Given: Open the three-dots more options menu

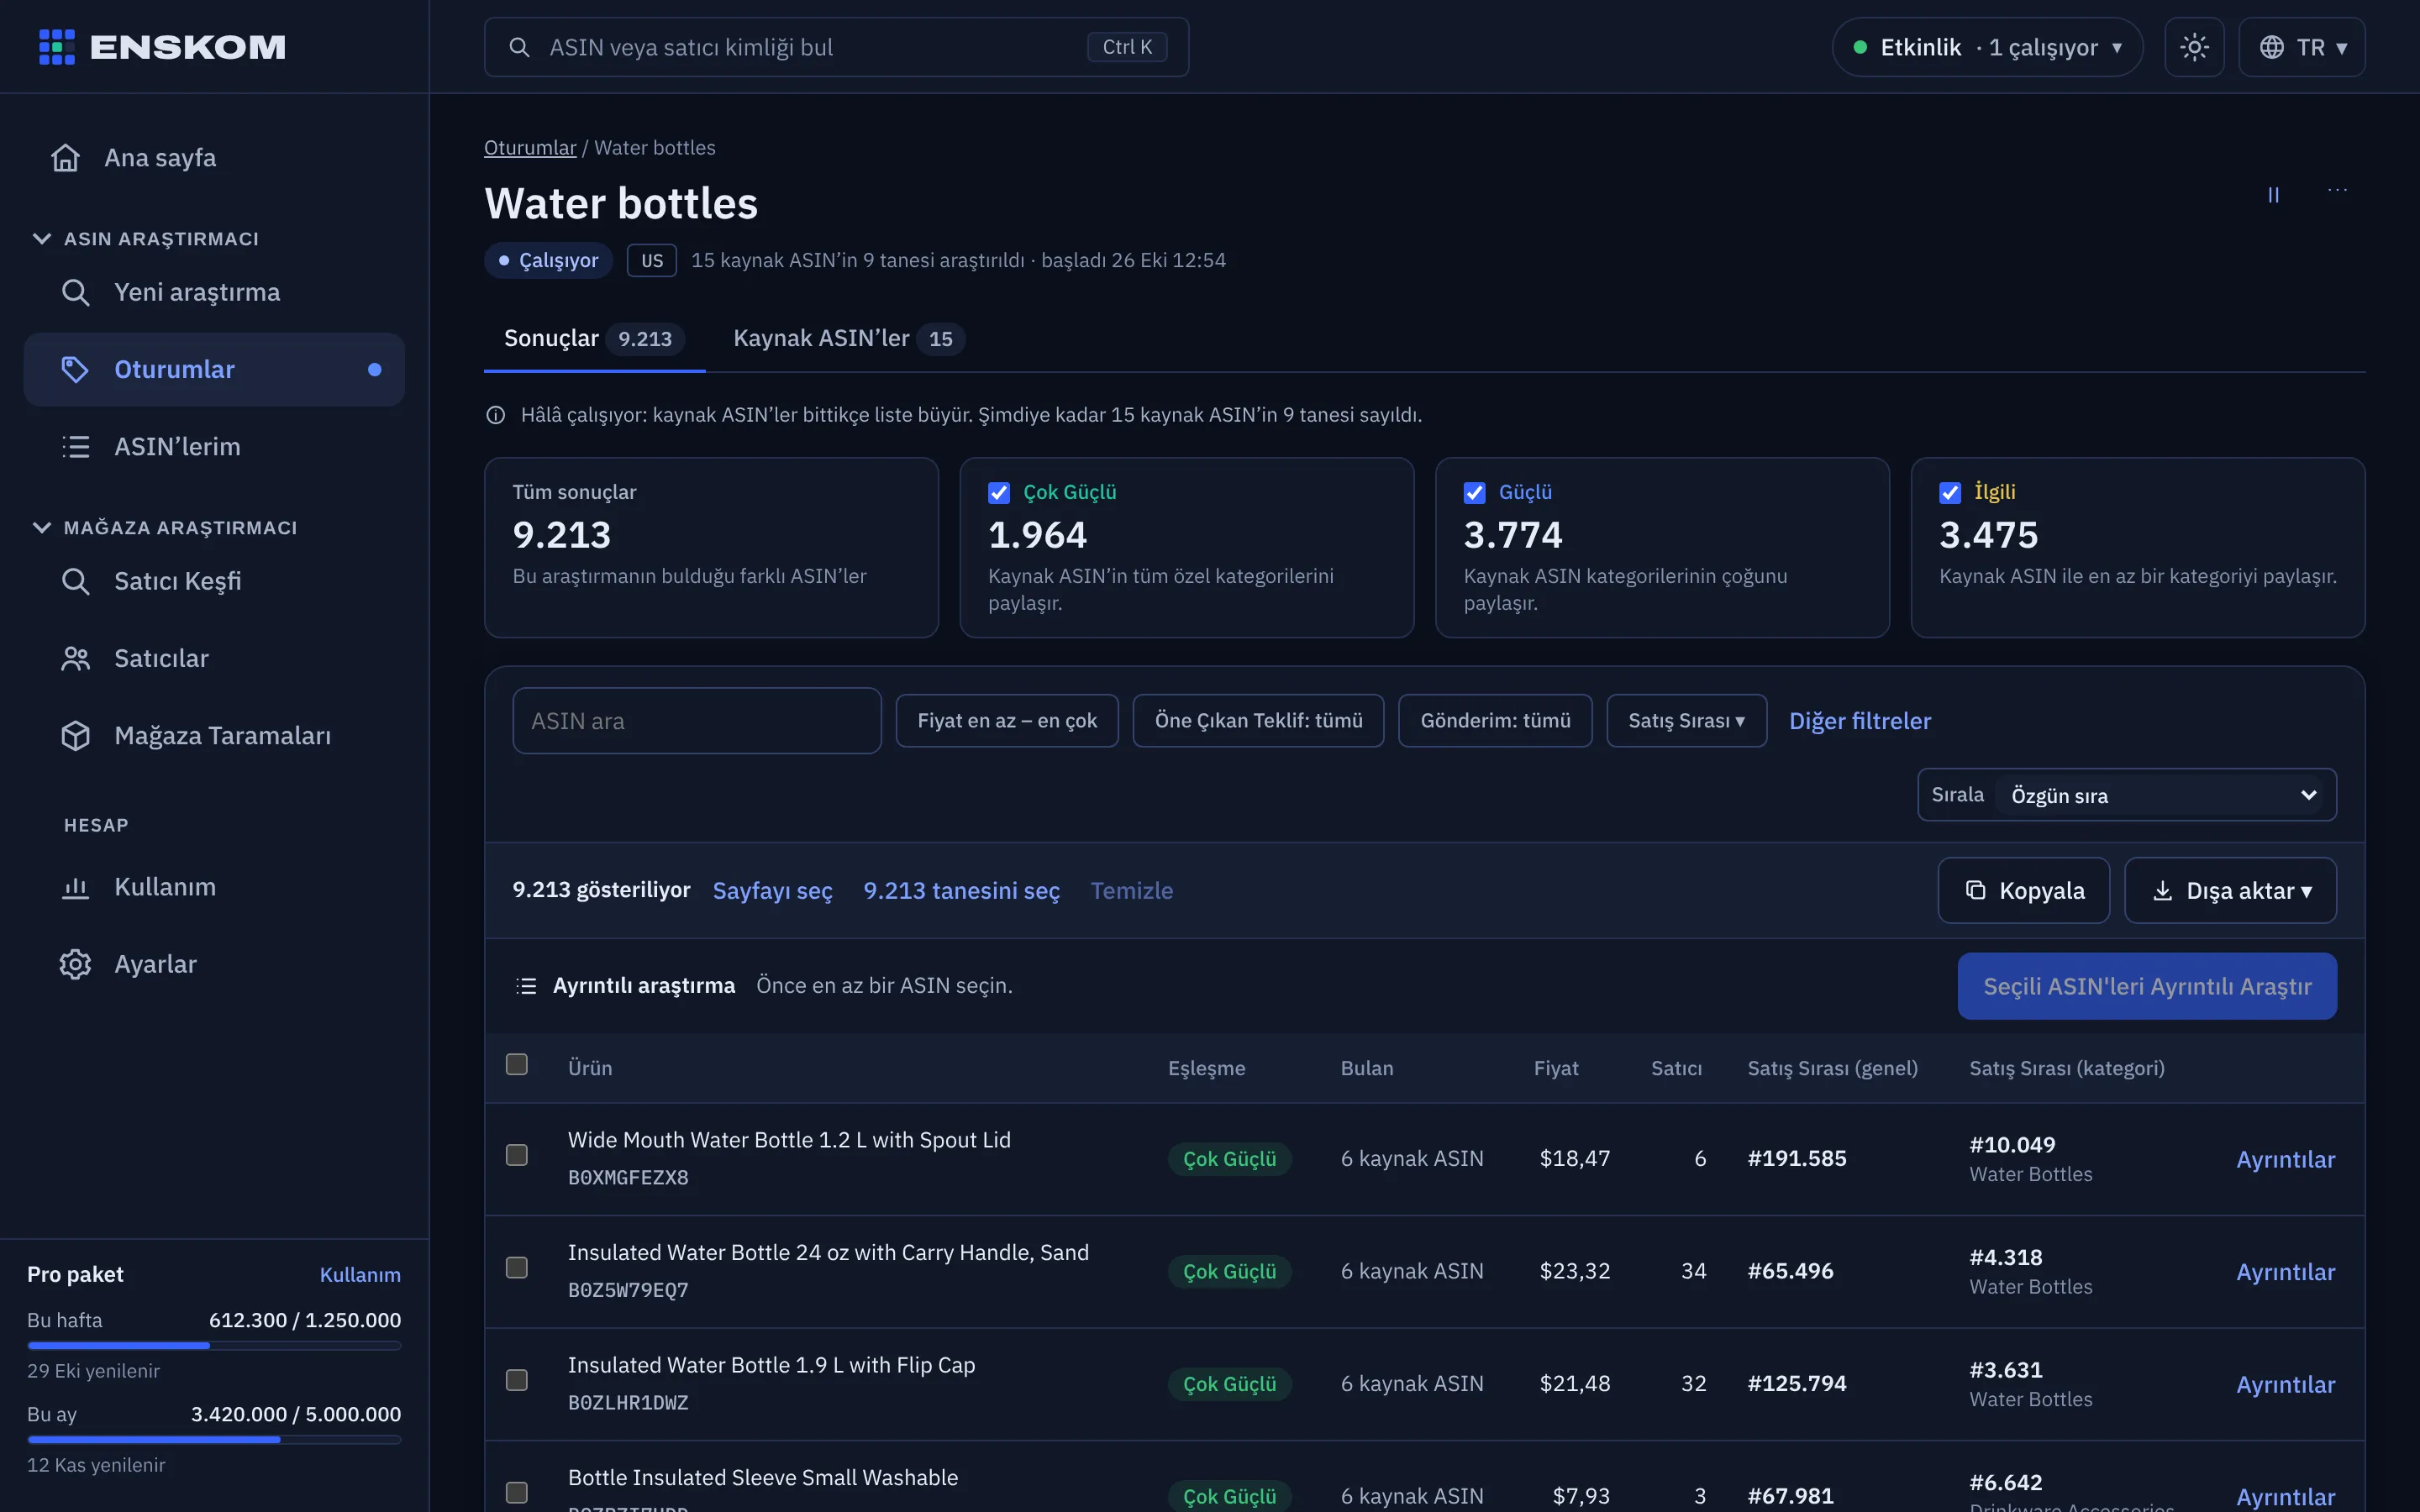Looking at the screenshot, I should [x=2337, y=190].
